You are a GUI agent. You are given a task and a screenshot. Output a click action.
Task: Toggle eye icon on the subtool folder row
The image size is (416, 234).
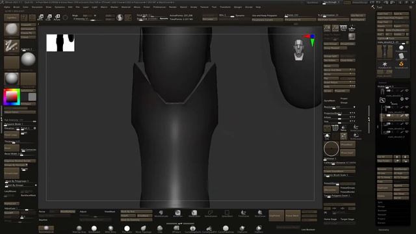point(407,99)
